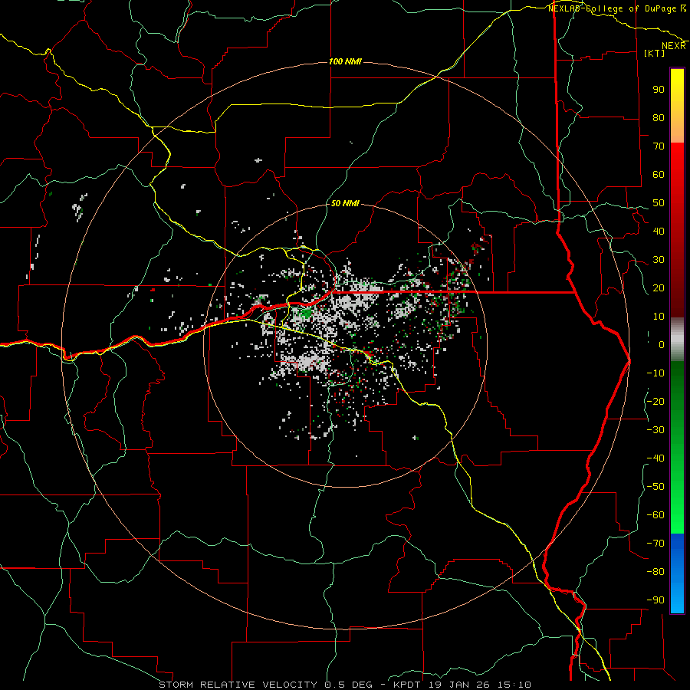Click the 10 value on velocity scale
This screenshot has width=690, height=690.
coord(659,317)
